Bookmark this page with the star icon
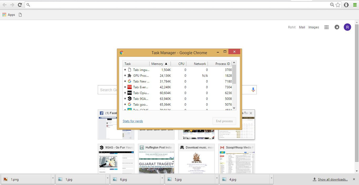This screenshot has width=359, height=185. [338, 5]
